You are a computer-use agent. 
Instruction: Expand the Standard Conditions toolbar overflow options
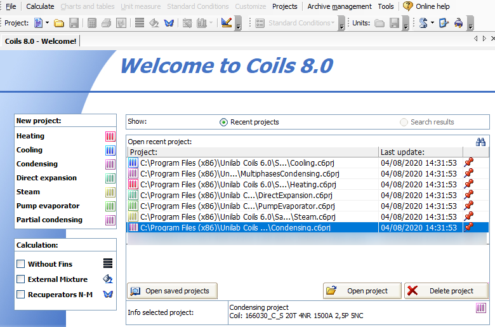[x=341, y=23]
